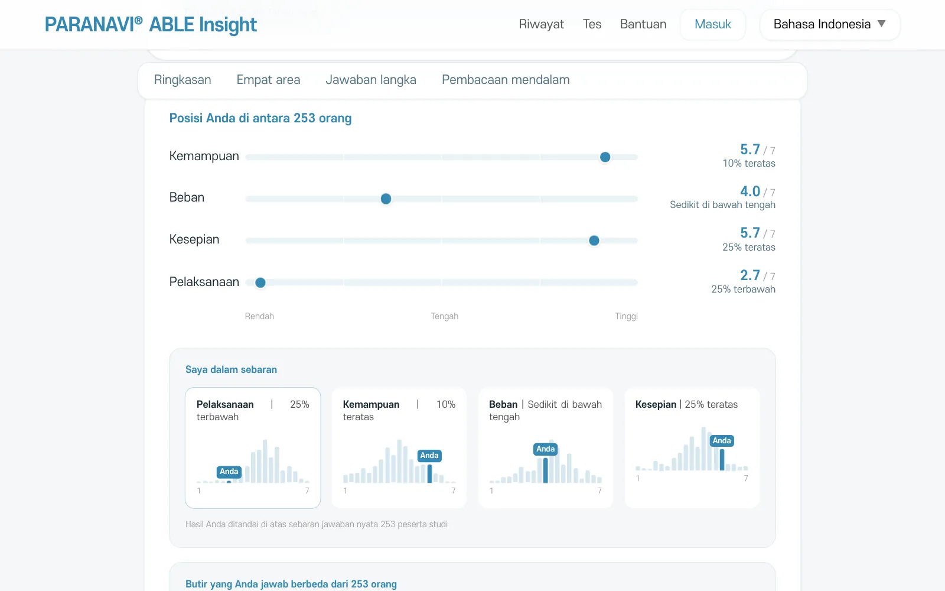Click the 'Posisi Anda di antara 253 orang' heading

coord(260,118)
